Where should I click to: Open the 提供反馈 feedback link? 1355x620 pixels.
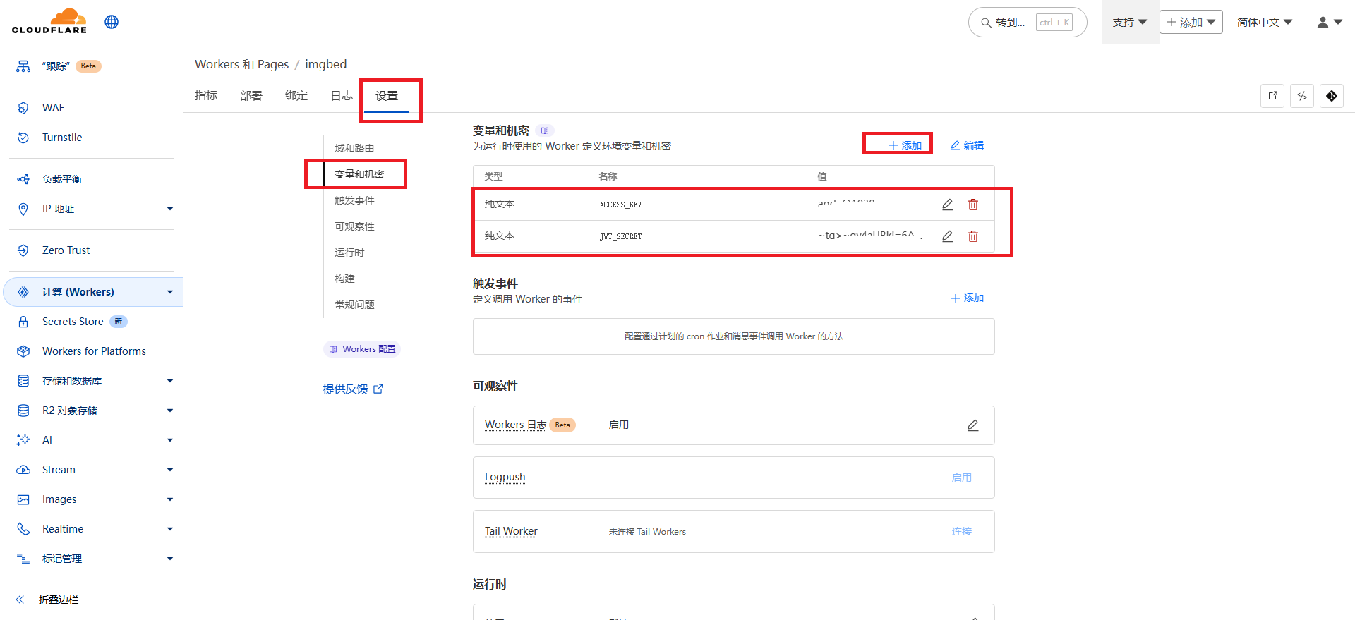click(346, 389)
